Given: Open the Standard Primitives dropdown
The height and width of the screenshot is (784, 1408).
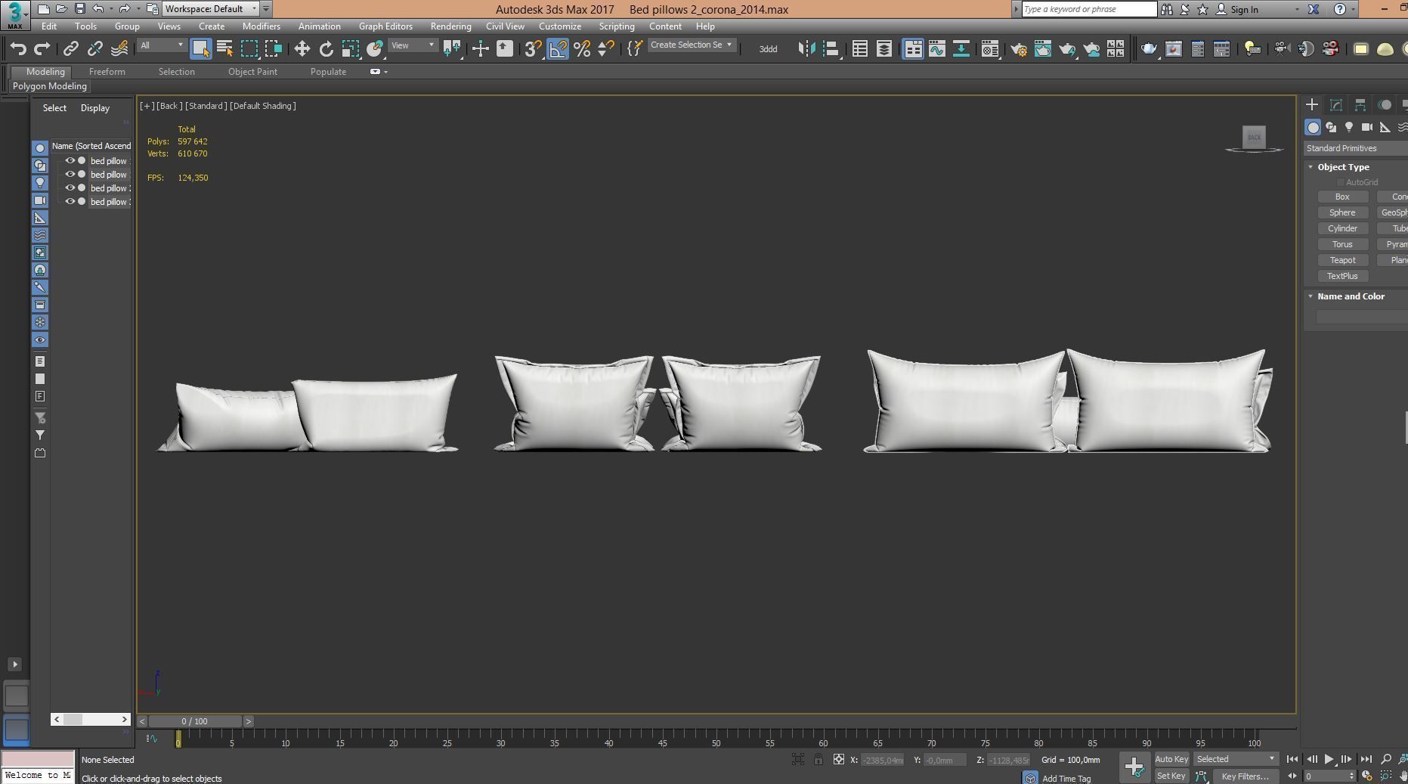Looking at the screenshot, I should [x=1356, y=148].
